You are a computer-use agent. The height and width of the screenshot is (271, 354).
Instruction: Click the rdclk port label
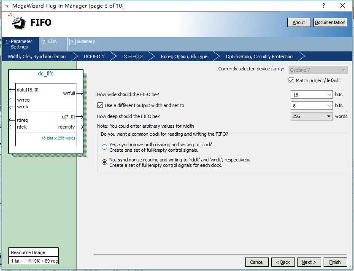22,127
